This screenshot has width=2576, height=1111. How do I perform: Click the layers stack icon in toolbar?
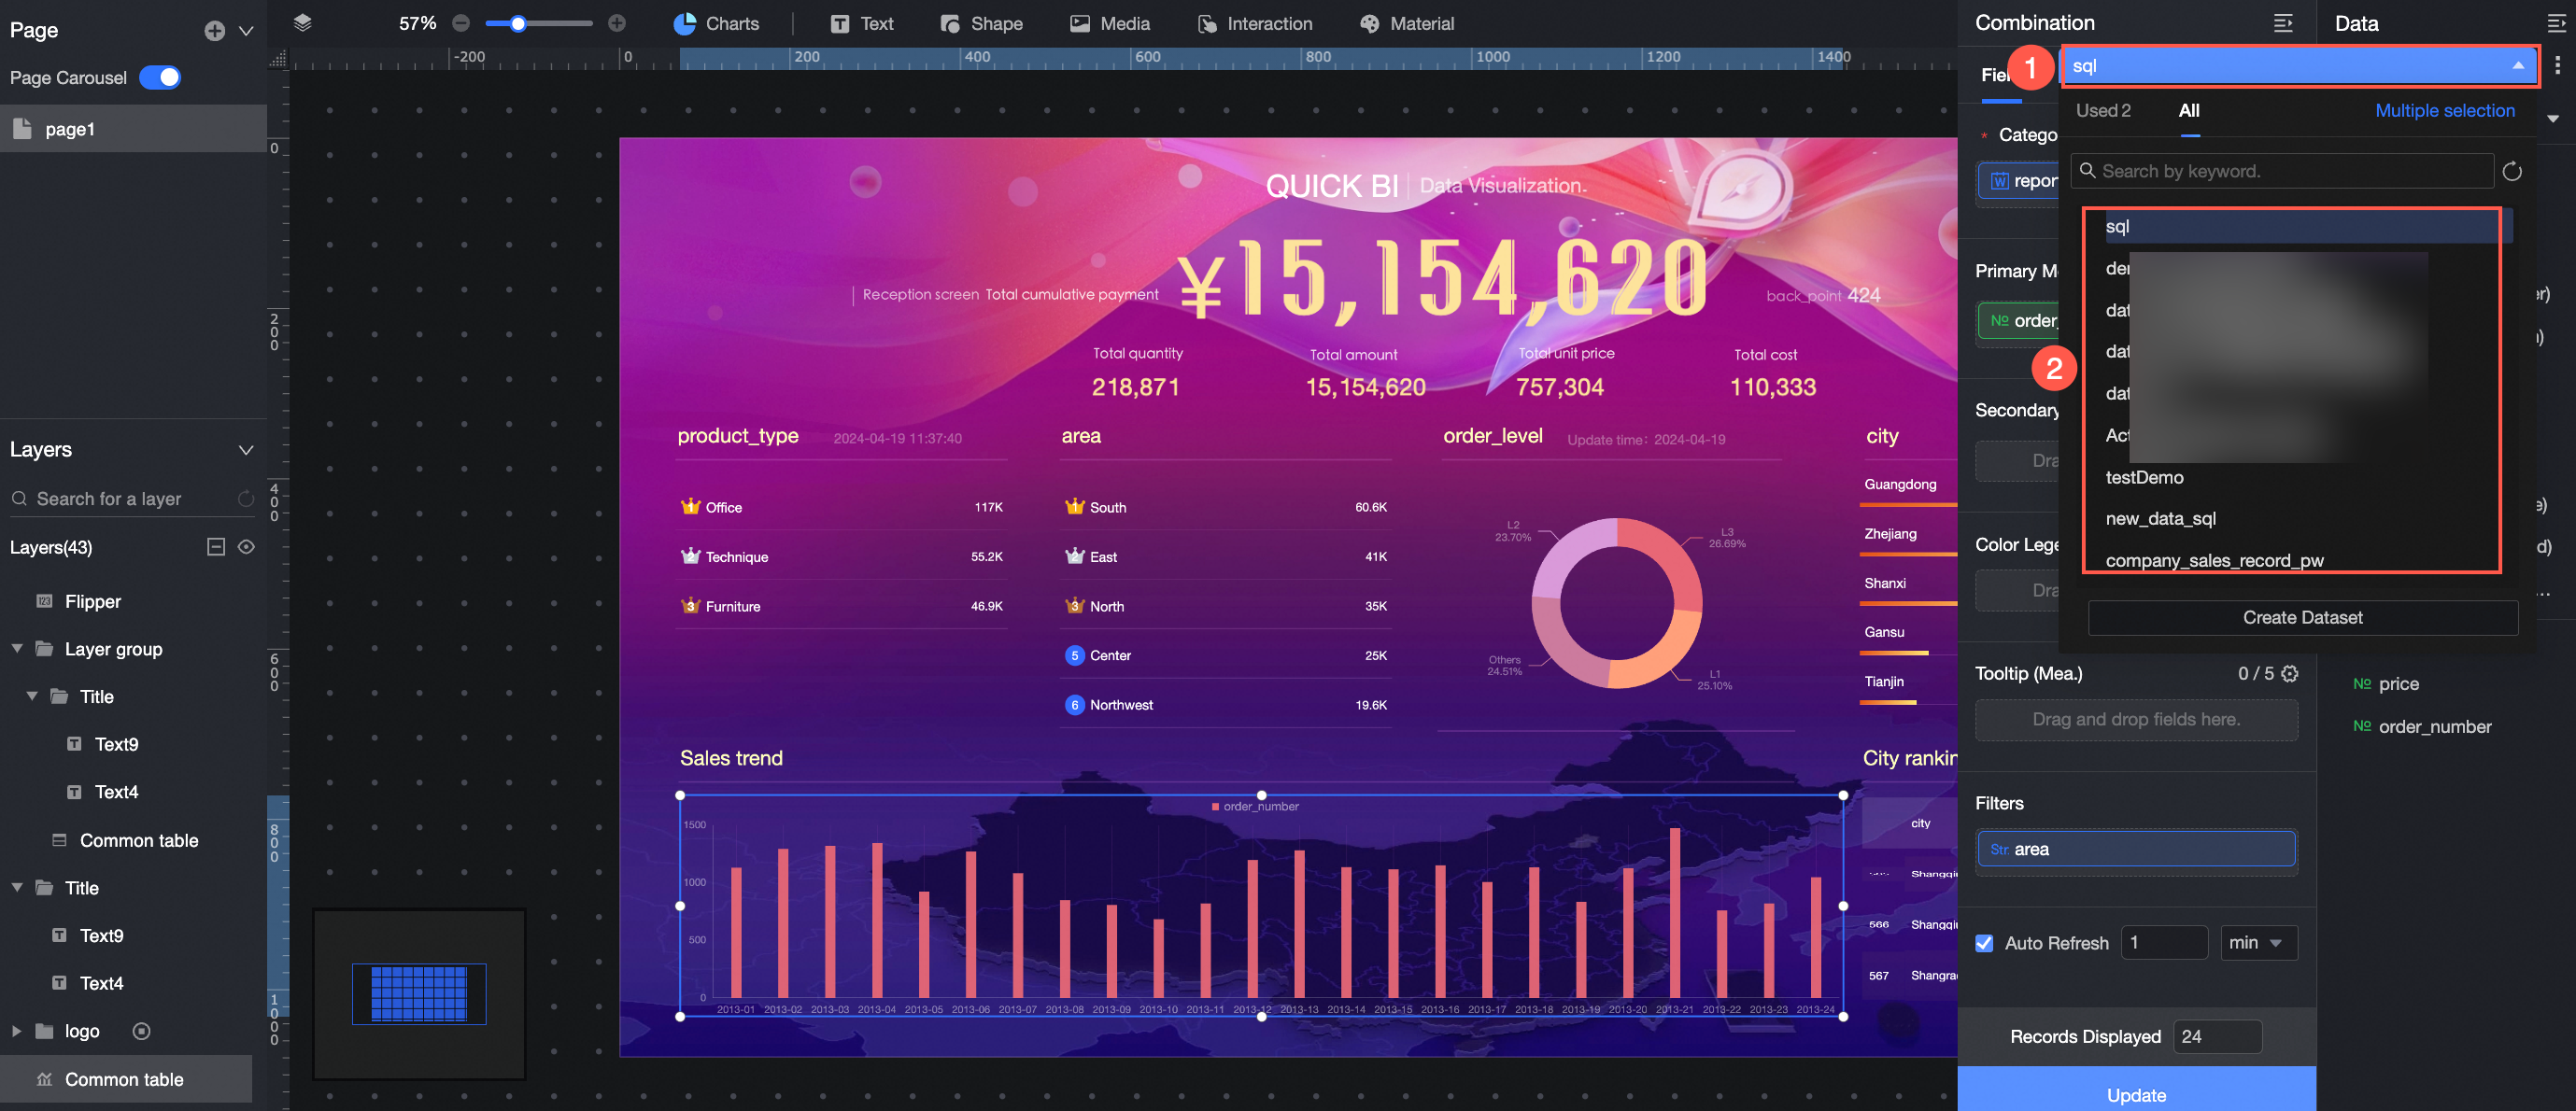tap(303, 23)
